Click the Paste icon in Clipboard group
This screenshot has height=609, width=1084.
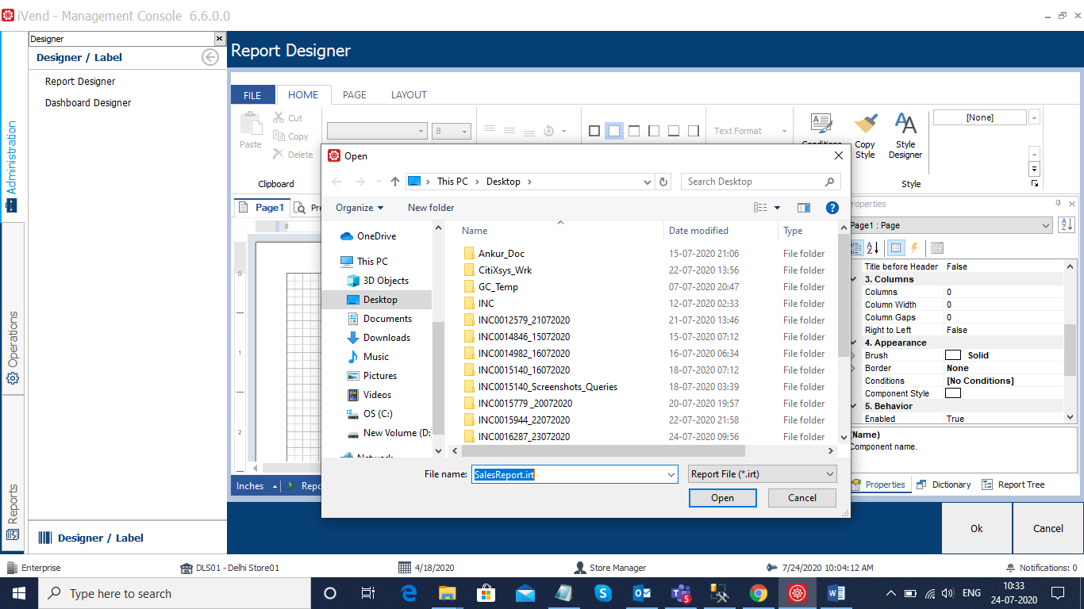[x=251, y=124]
